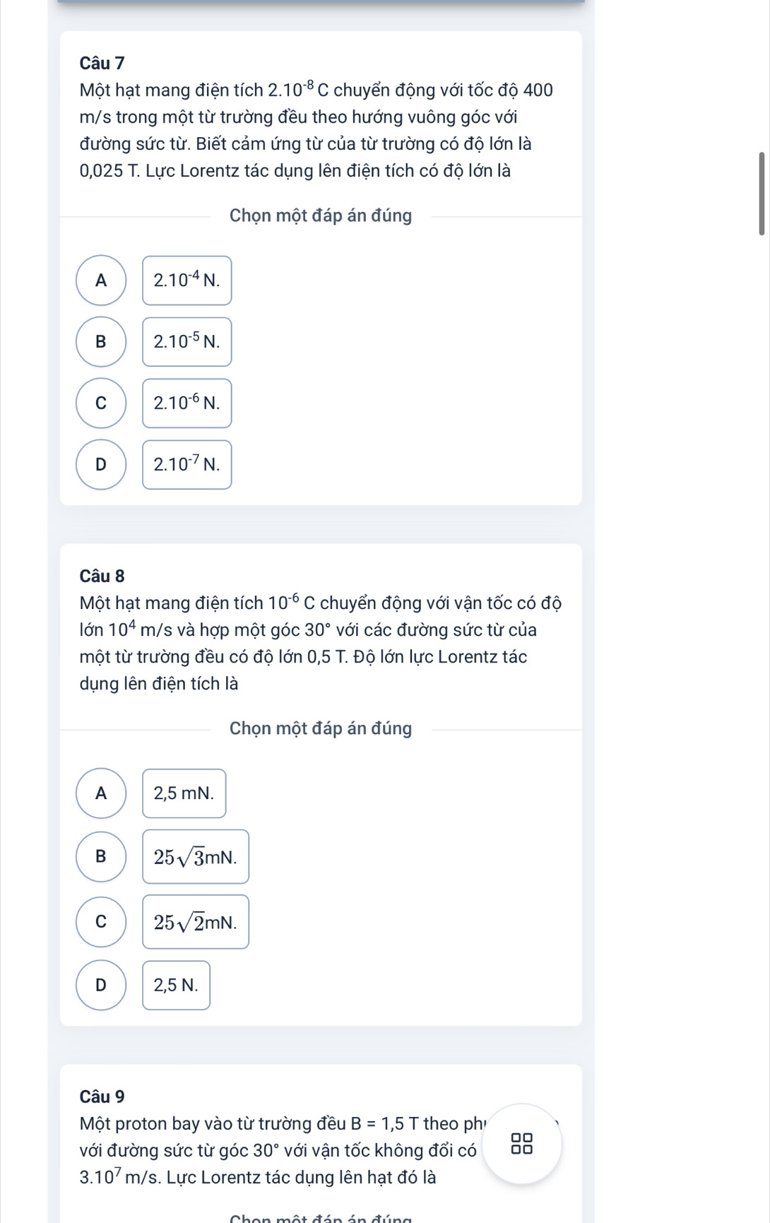Viewport: 770px width, 1223px height.
Task: Click the Câu 9 question heading
Action: pyautogui.click(x=102, y=1097)
